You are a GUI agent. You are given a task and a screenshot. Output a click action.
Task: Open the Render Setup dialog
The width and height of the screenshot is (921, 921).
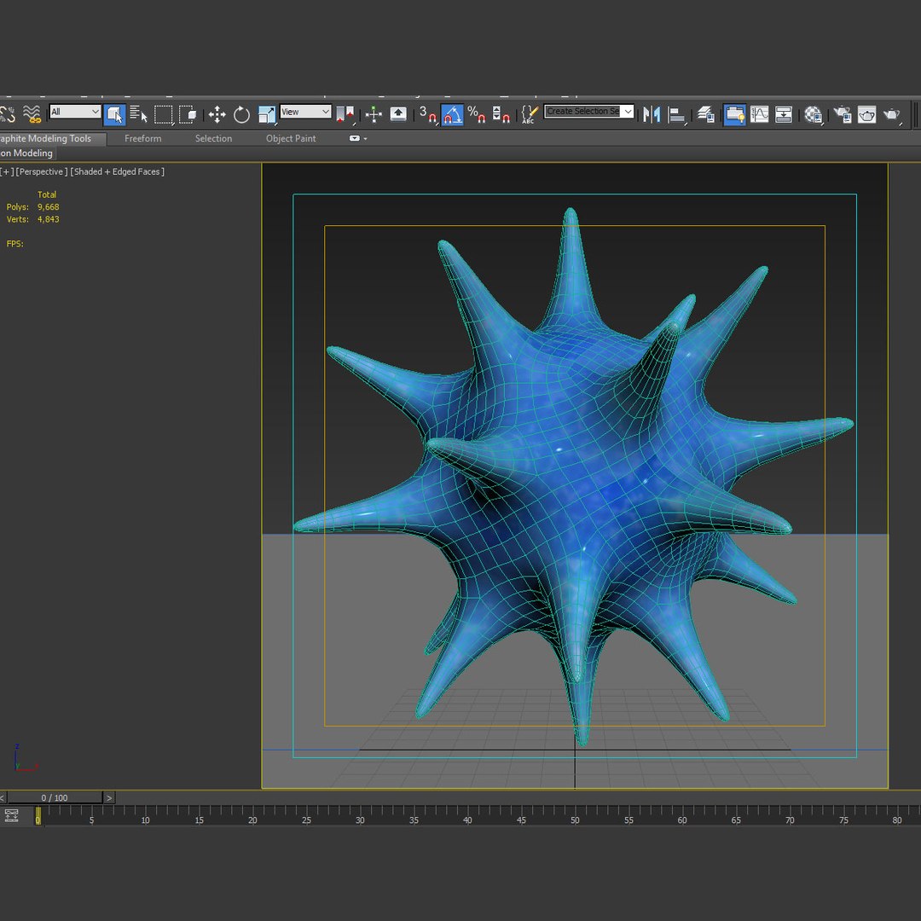pos(843,114)
